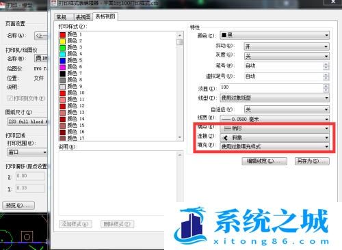Image resolution: width=342 pixels, height=250 pixels.
Task: Pick plot style 颜色 5
Action: pyautogui.click(x=71, y=61)
